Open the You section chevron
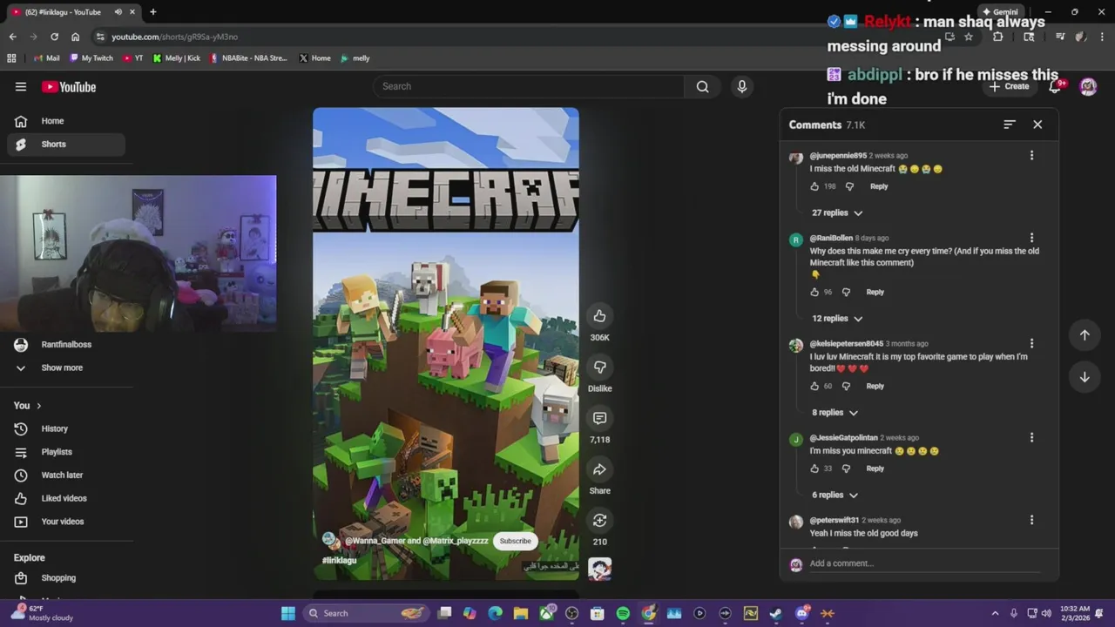1115x627 pixels. click(38, 406)
